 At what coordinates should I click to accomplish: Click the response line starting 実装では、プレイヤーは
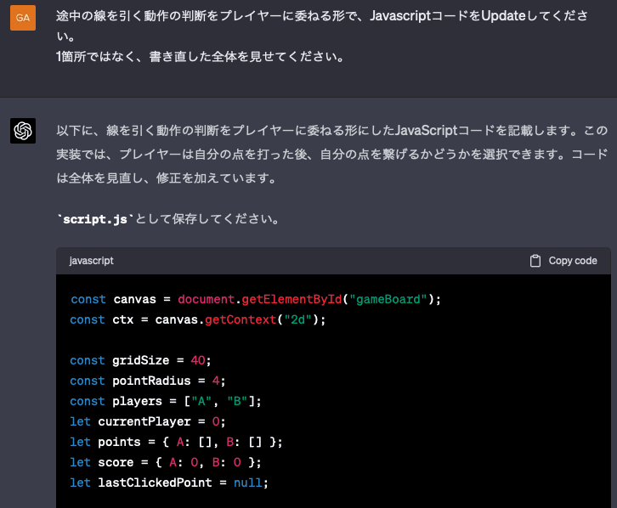click(x=332, y=154)
